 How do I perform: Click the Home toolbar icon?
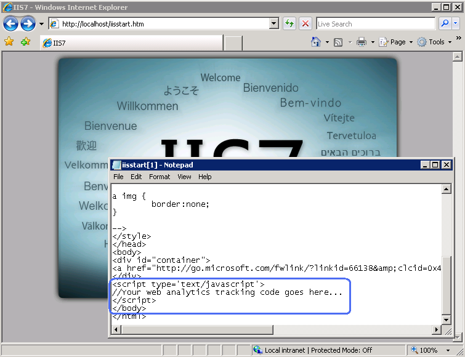click(x=316, y=42)
